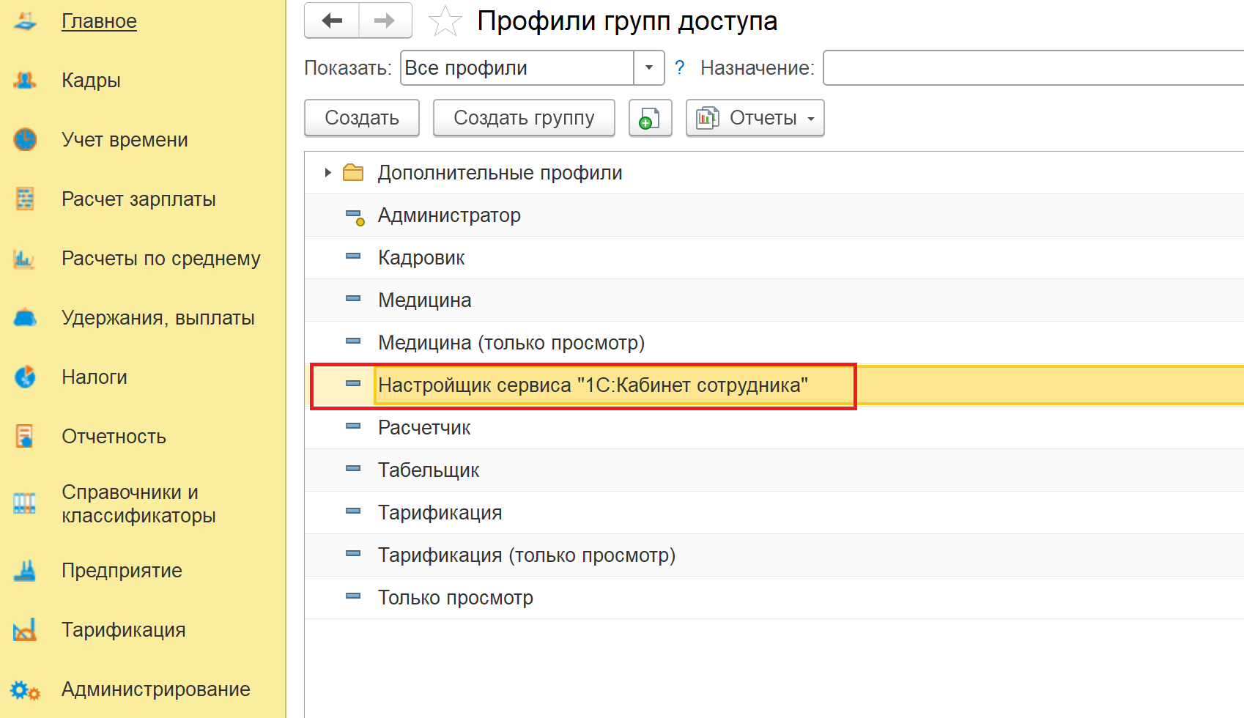
Task: Go back with the left arrow
Action: [x=332, y=21]
